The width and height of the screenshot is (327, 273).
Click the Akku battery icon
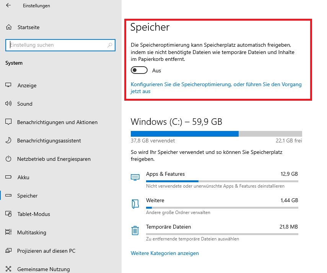click(x=8, y=177)
